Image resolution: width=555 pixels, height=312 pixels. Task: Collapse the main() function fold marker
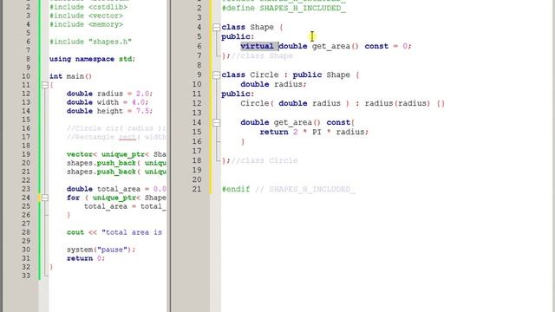[x=45, y=85]
